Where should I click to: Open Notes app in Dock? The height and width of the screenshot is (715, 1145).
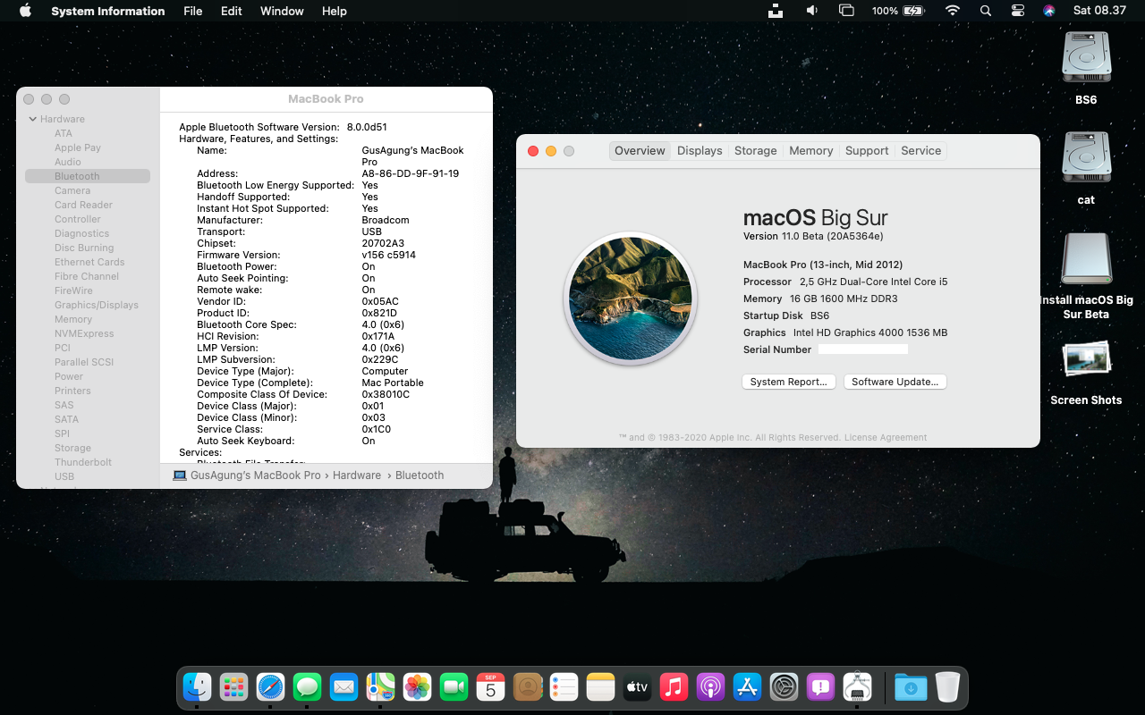(x=601, y=686)
